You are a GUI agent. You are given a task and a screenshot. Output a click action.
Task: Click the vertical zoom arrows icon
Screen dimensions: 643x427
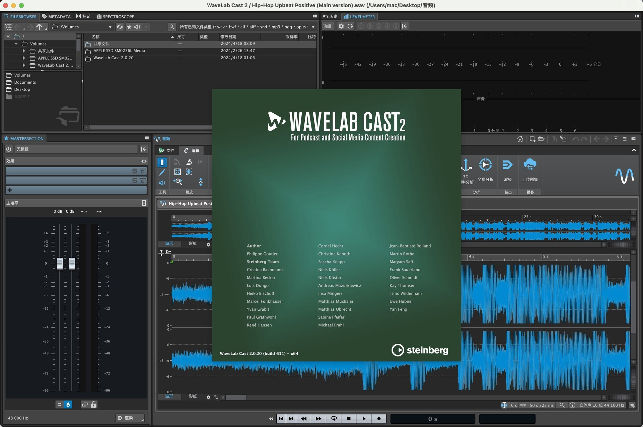[201, 182]
